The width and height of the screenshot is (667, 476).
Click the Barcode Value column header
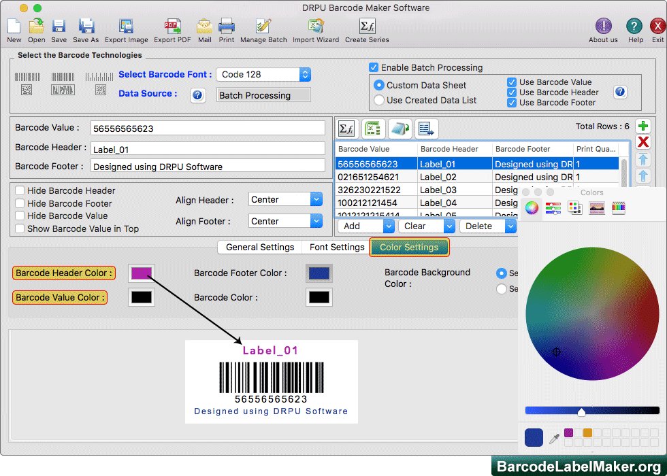[x=376, y=149]
